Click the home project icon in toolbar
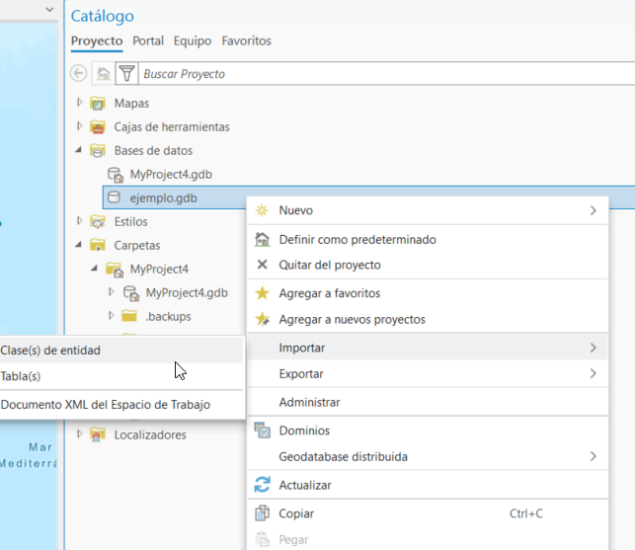 (103, 73)
